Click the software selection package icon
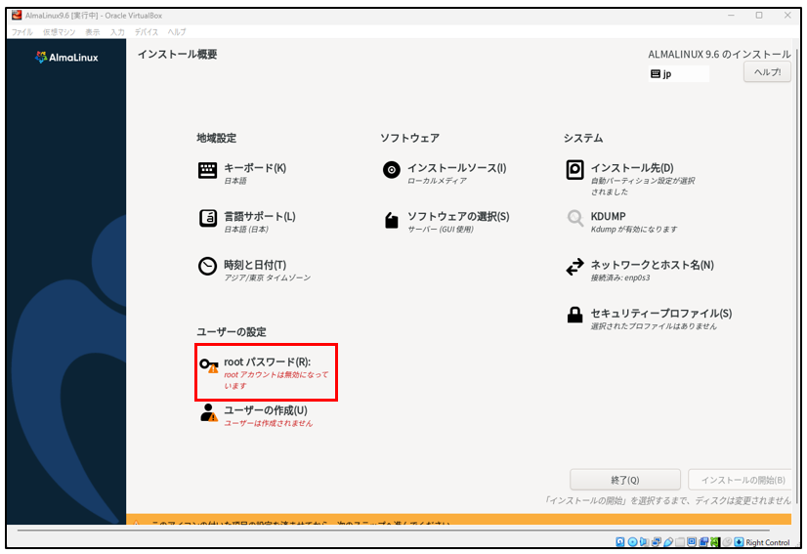This screenshot has height=554, width=807. coord(391,221)
